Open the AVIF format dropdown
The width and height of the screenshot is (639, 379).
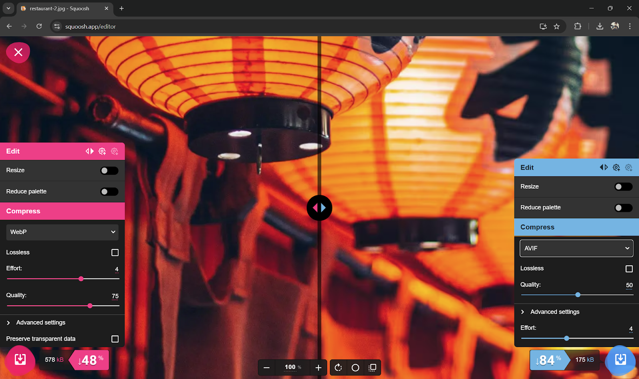click(x=576, y=248)
